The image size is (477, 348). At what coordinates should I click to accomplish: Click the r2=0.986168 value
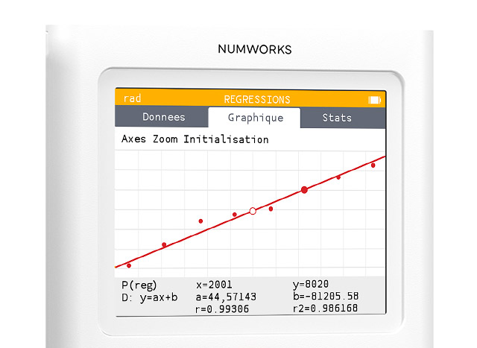325,309
